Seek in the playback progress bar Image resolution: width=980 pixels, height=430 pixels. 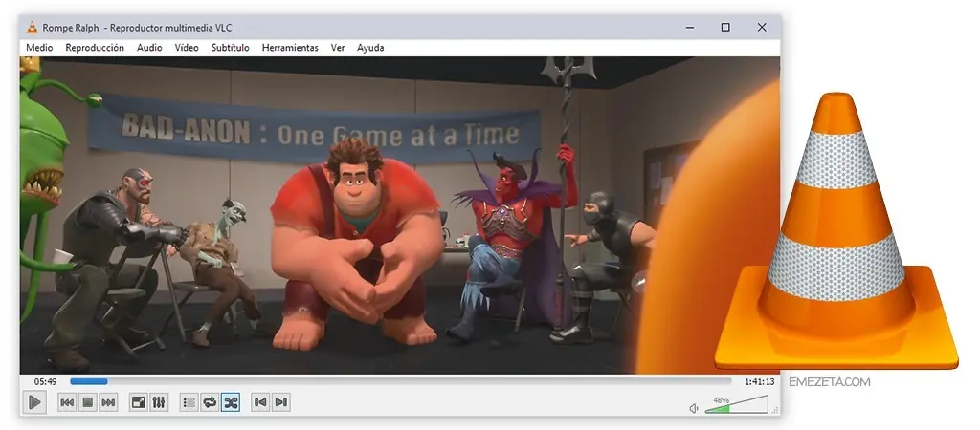coord(400,381)
